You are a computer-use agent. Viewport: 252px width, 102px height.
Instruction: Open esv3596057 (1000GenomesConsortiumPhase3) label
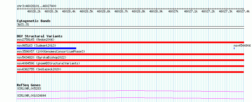click(x=51, y=51)
